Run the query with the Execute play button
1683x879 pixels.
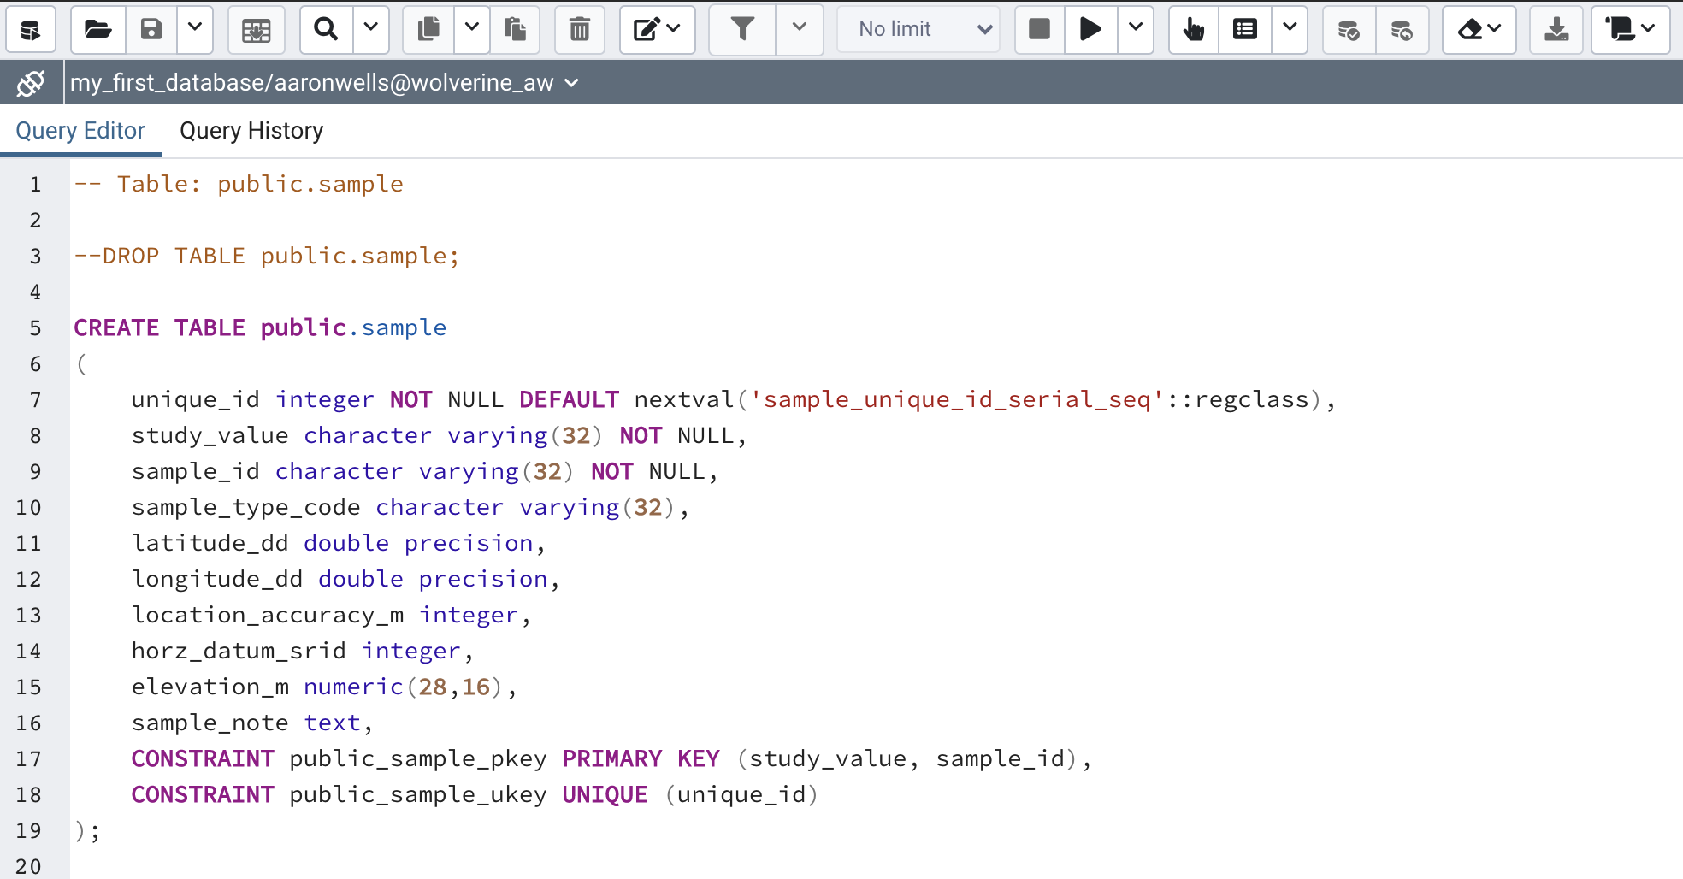click(1090, 30)
